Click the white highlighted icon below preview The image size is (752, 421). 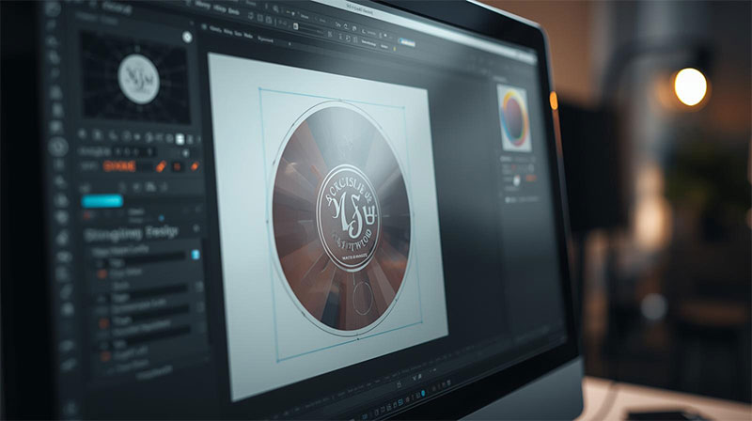(180, 139)
